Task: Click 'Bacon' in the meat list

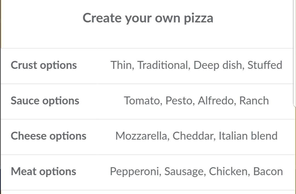Action: [x=268, y=171]
